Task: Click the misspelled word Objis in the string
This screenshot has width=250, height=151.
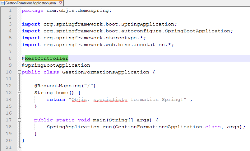Action: point(79,100)
